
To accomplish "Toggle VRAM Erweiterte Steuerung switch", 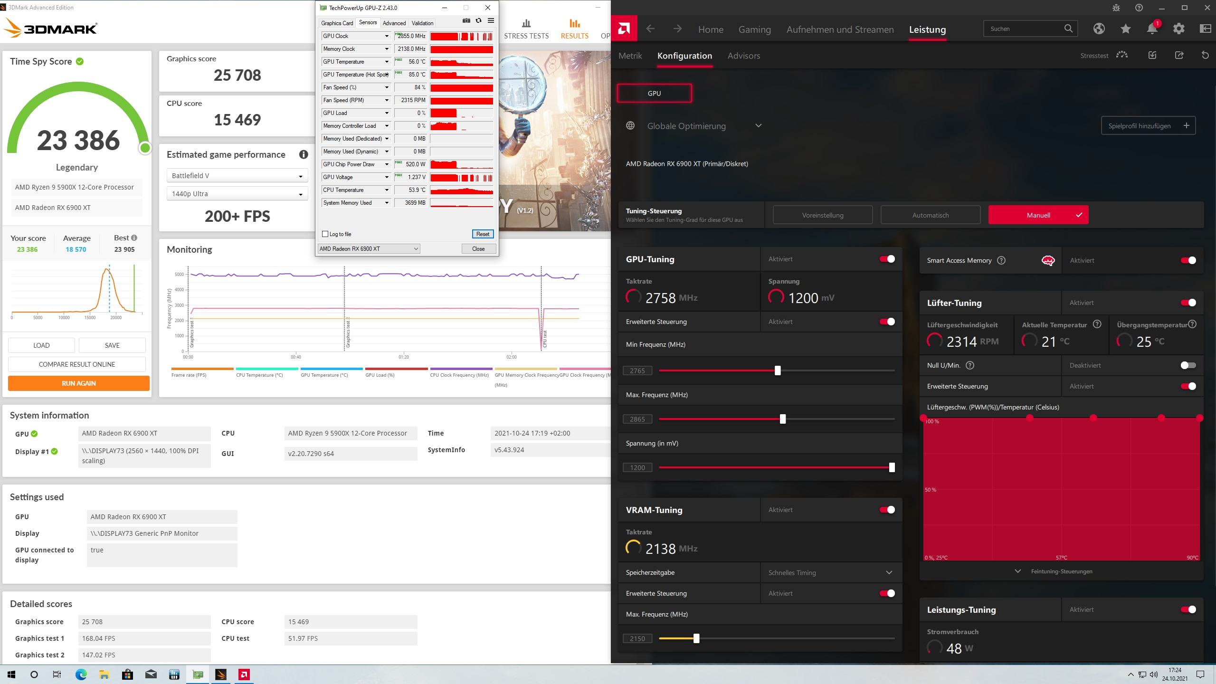I will pyautogui.click(x=887, y=593).
